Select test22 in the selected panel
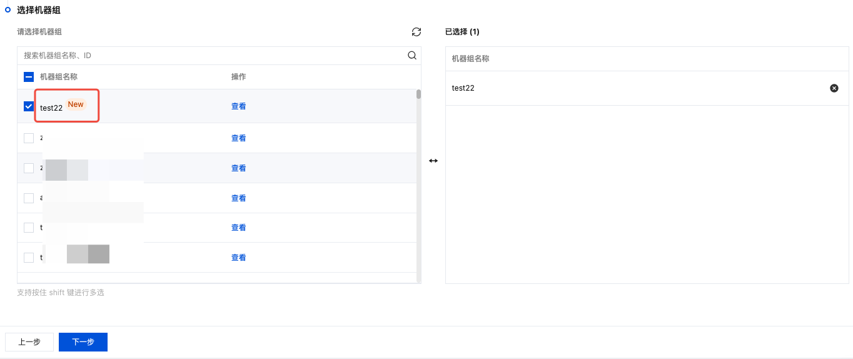The width and height of the screenshot is (853, 359). click(x=463, y=88)
